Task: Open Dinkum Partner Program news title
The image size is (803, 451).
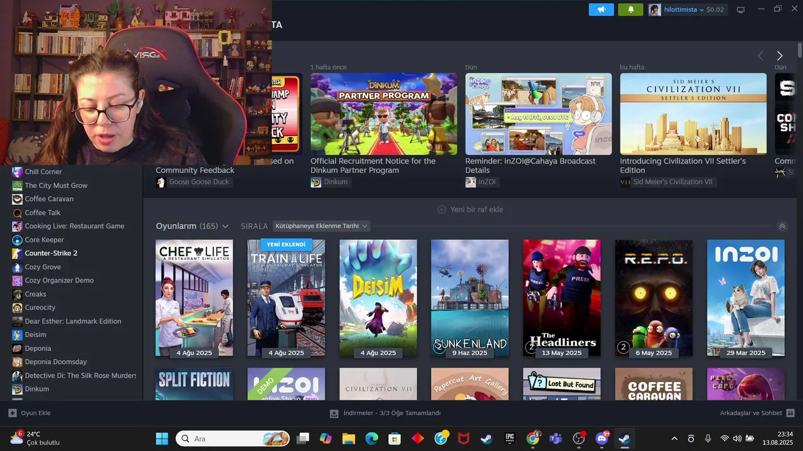Action: click(x=373, y=165)
